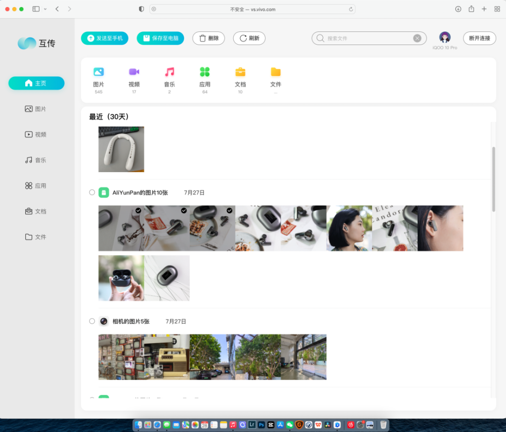Click the iQOO 10 Pro user avatar
Screen dimensions: 506x432
[x=445, y=37]
